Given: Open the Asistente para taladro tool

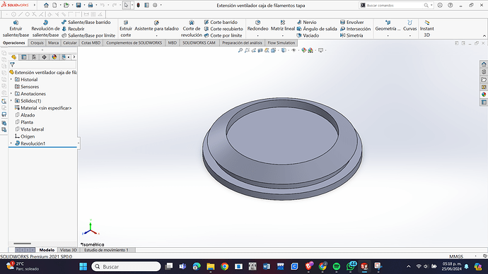Looking at the screenshot, I should coord(156,28).
